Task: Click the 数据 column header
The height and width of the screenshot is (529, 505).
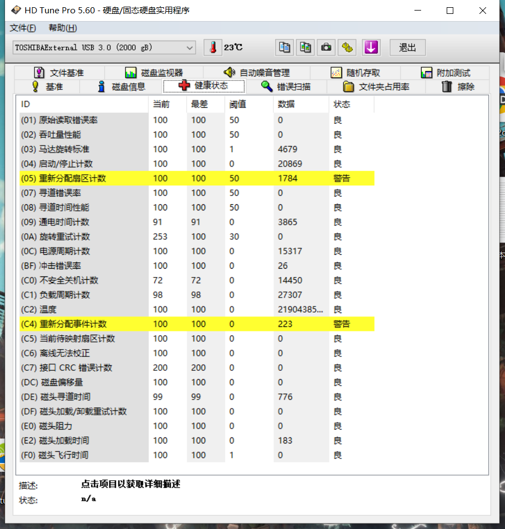Action: tap(287, 104)
